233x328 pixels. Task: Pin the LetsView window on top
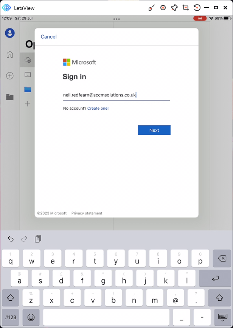(174, 8)
